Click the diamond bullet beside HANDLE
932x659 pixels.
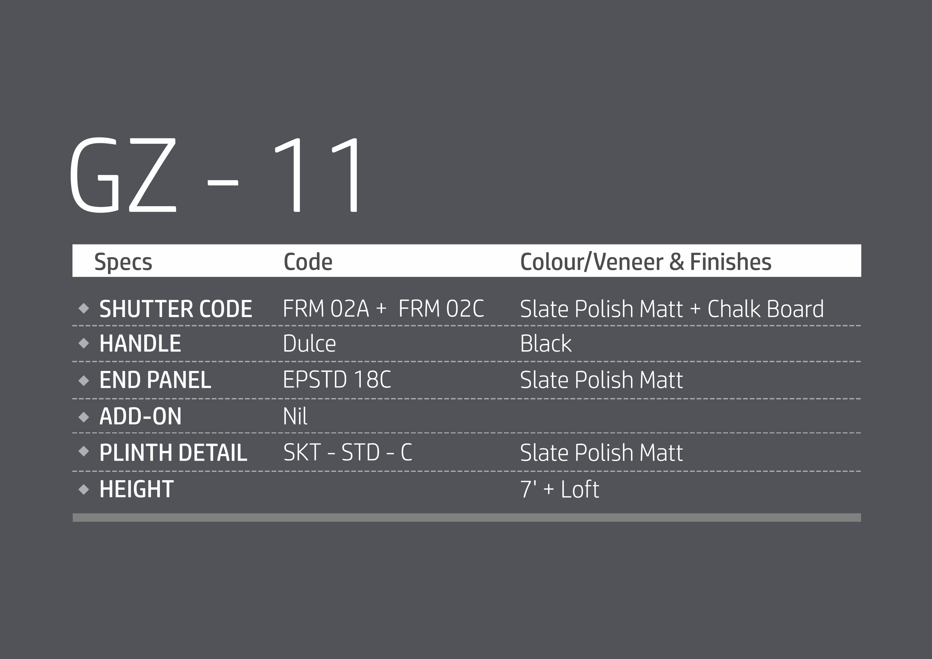[84, 344]
